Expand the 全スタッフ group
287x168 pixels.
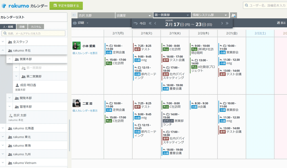(x=3, y=42)
